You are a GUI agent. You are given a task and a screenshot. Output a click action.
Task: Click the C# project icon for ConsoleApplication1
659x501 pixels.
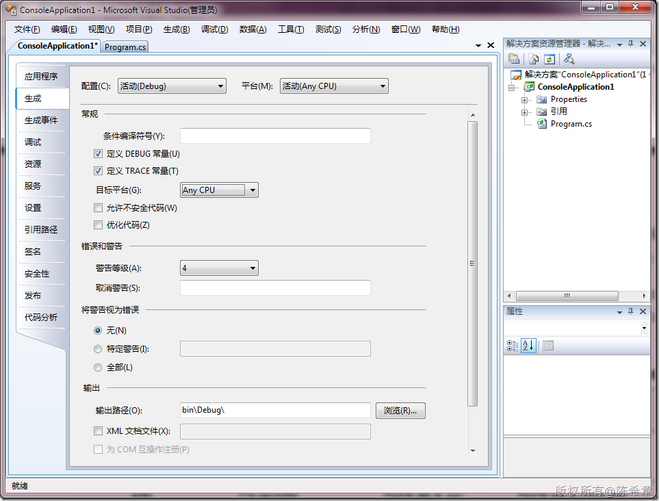pyautogui.click(x=529, y=87)
